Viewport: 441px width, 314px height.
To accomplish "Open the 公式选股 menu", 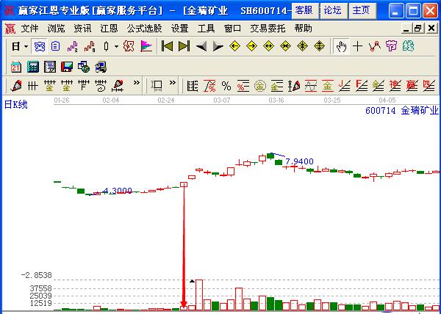I will point(144,29).
